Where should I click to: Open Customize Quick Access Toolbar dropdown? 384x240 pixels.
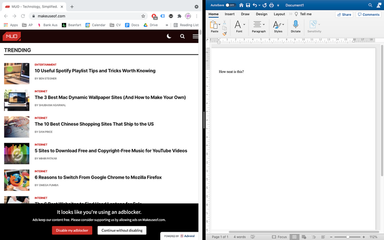tap(278, 6)
